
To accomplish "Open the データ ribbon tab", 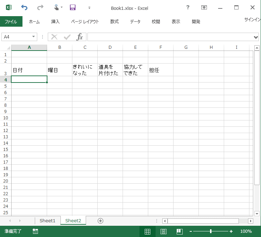I will click(135, 22).
